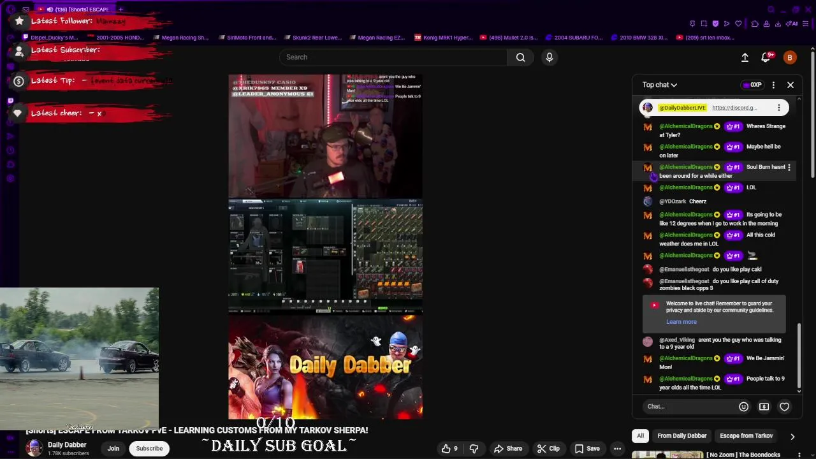Image resolution: width=816 pixels, height=459 pixels.
Task: Select the All filter chip
Action: pyautogui.click(x=640, y=436)
